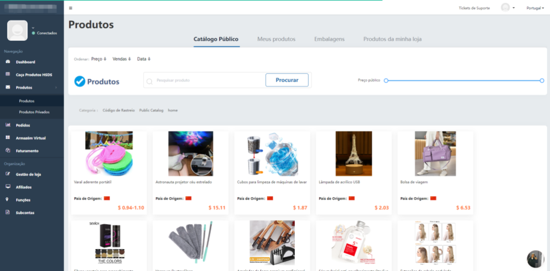Open the Portugal language dropdown
This screenshot has height=271, width=550.
coord(535,8)
